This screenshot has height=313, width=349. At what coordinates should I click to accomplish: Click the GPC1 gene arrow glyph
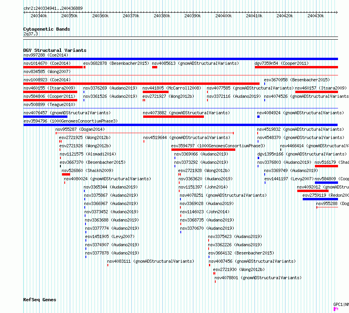coord(336,309)
